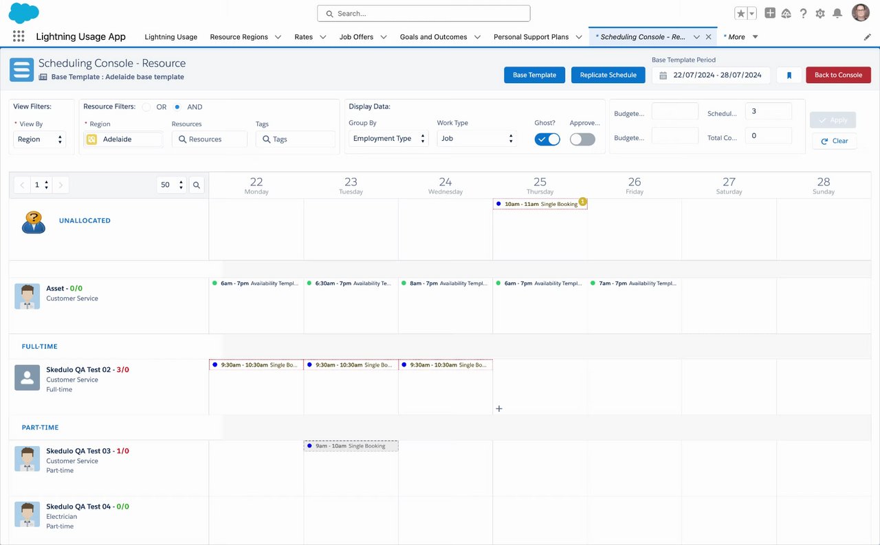The image size is (880, 545).
Task: Click Skedulo QA Test 04 avatar
Action: pyautogui.click(x=27, y=514)
